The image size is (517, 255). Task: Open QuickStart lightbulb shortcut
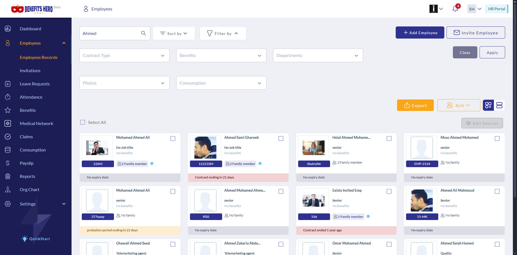pos(25,239)
